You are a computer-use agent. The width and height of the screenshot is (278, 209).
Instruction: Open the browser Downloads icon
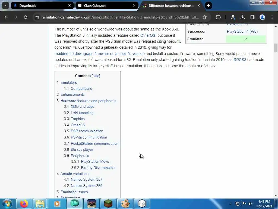242,17
